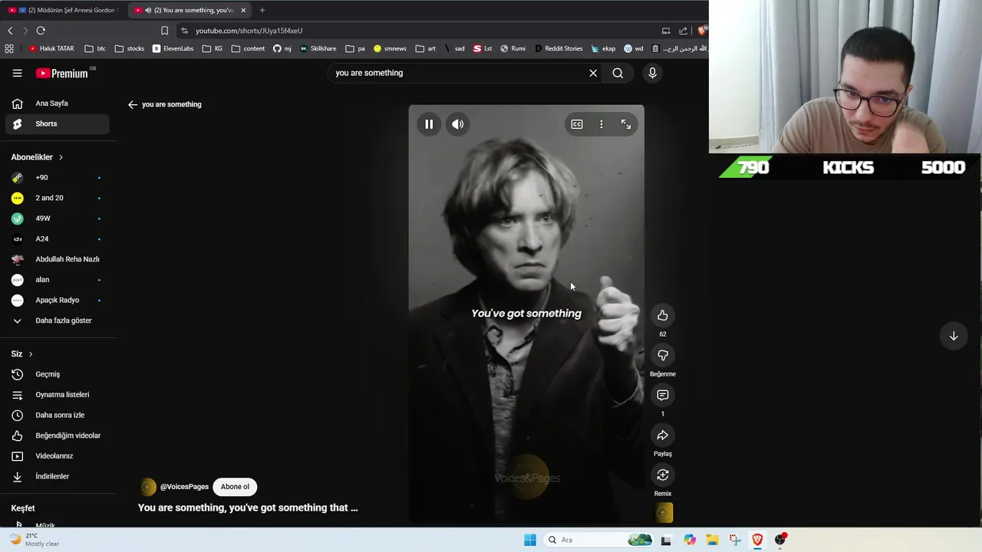Viewport: 982px width, 552px height.
Task: Toggle closed captions on the Short
Action: [x=577, y=124]
